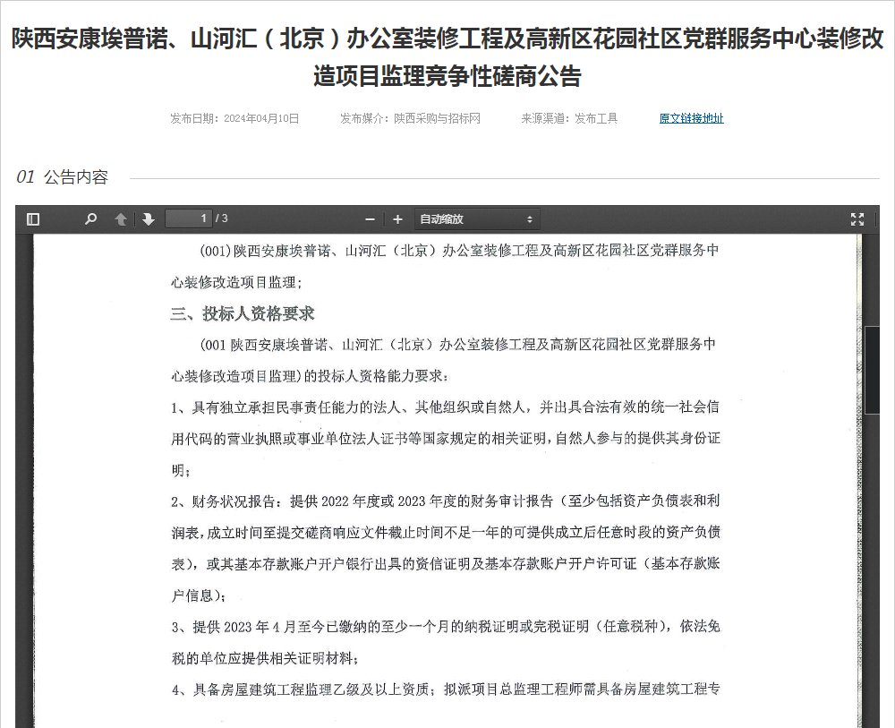Click the announcement page title text
This screenshot has height=728, width=895.
[x=447, y=57]
